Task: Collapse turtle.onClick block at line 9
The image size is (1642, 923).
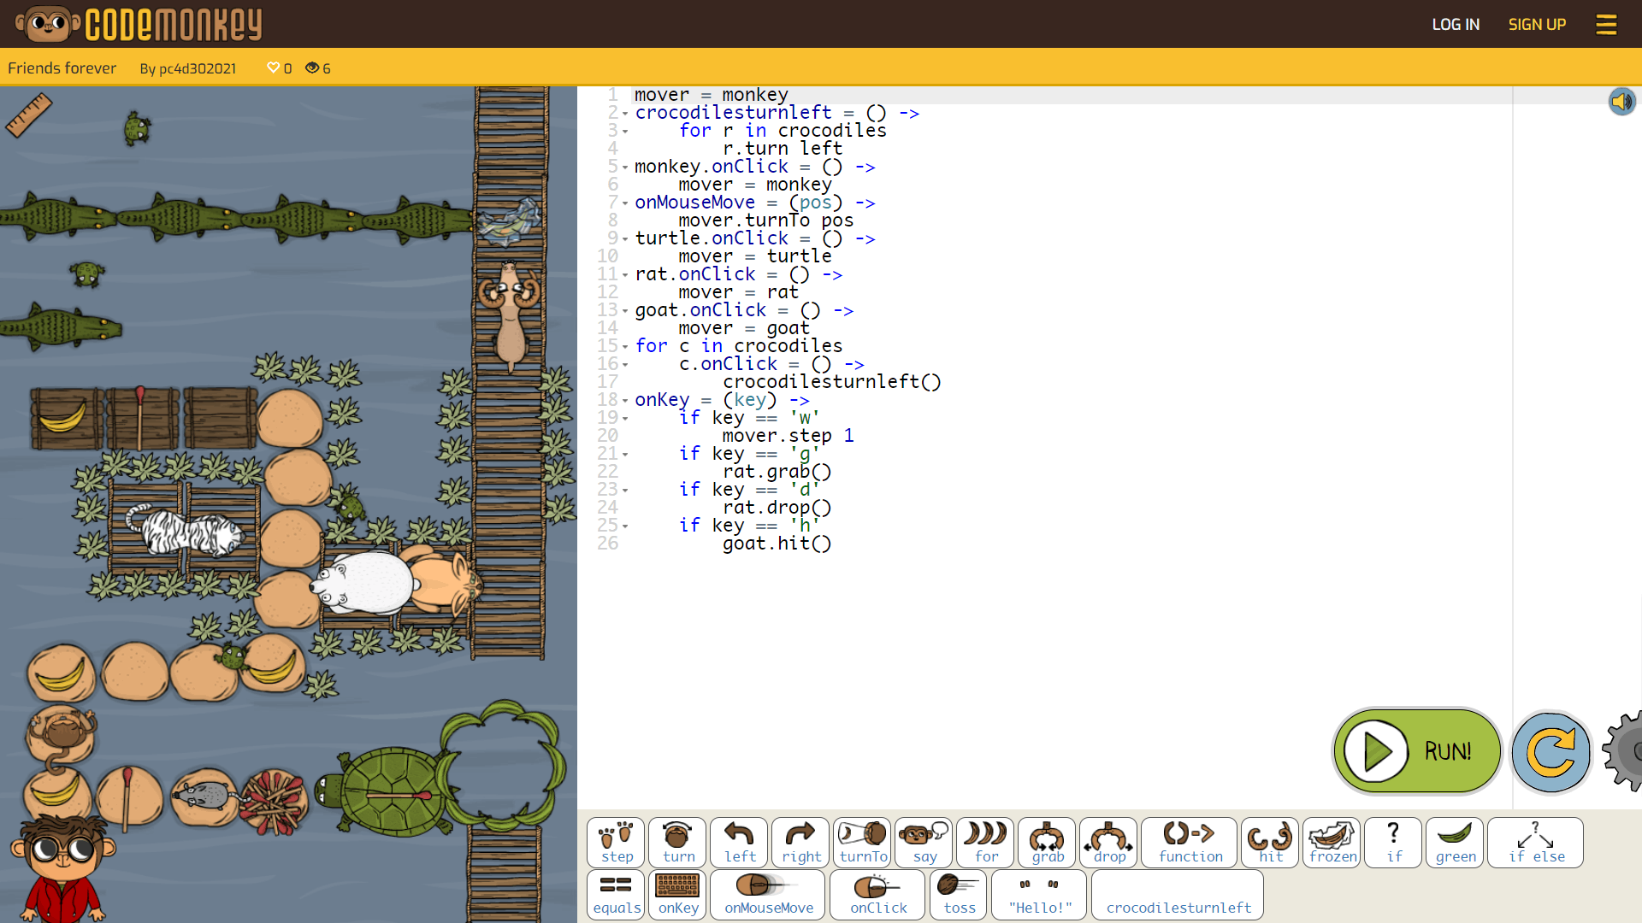Action: [625, 239]
